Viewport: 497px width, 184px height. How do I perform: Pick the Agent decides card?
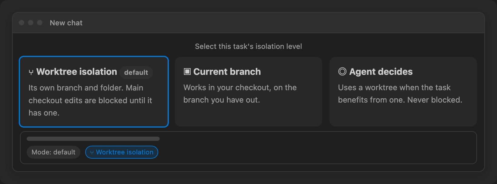(403, 92)
